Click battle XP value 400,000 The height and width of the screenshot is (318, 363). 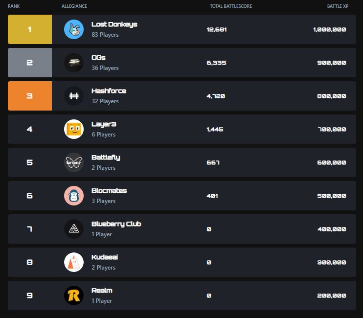pyautogui.click(x=332, y=229)
